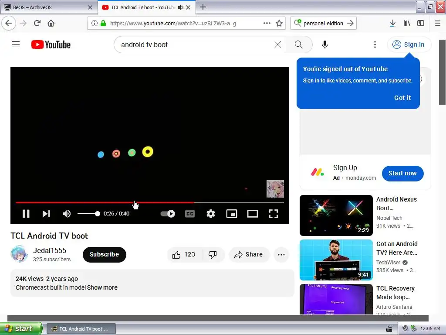Open more actions menu below video
Viewport: 446px width, 335px height.
coord(281,254)
